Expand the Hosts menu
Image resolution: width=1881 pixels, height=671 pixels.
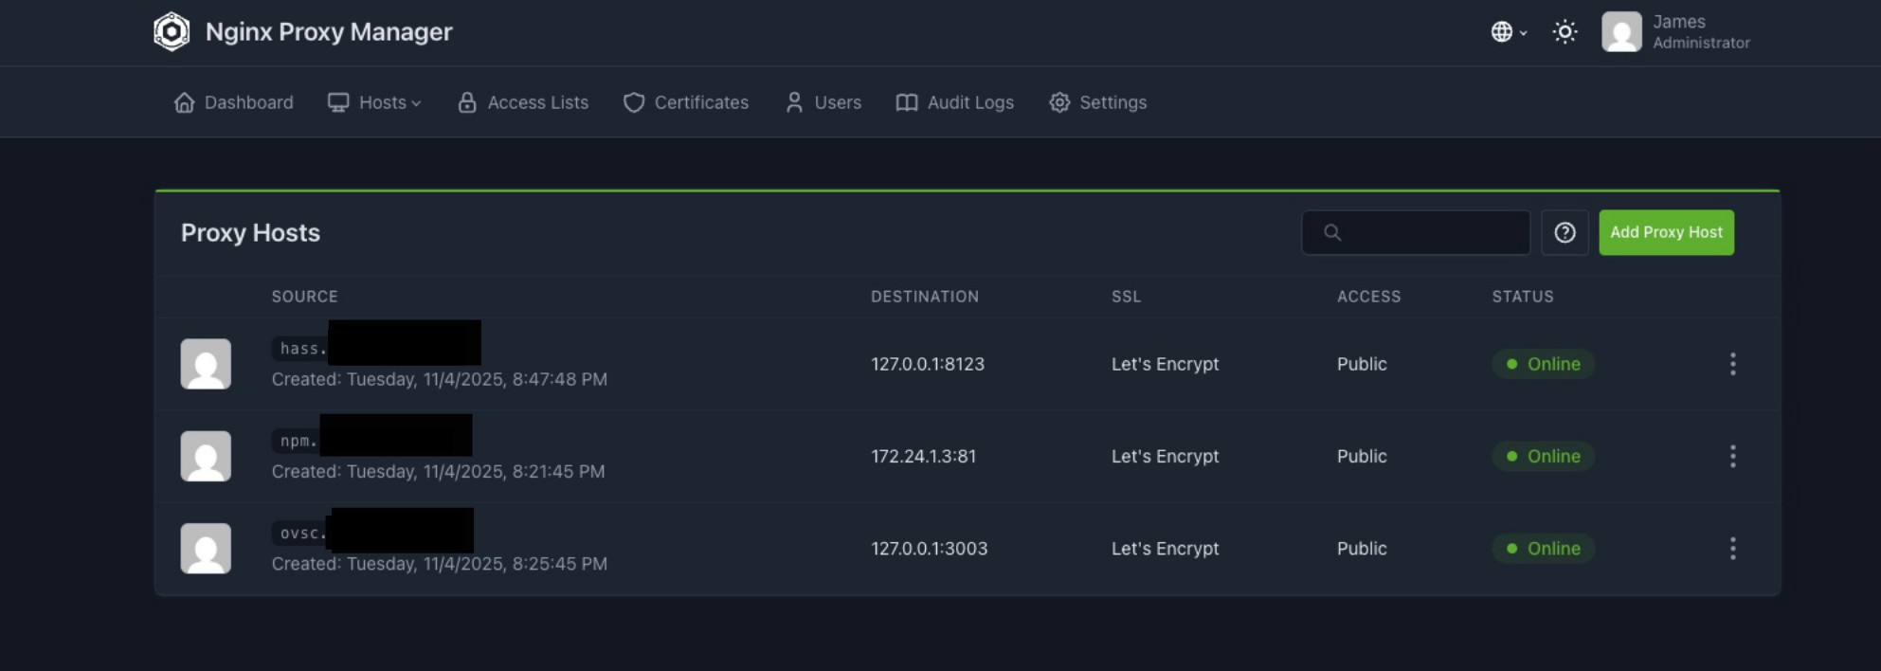click(374, 102)
